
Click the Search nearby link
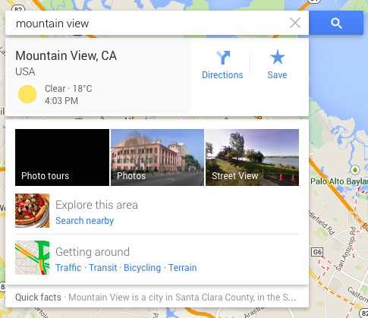pos(84,221)
